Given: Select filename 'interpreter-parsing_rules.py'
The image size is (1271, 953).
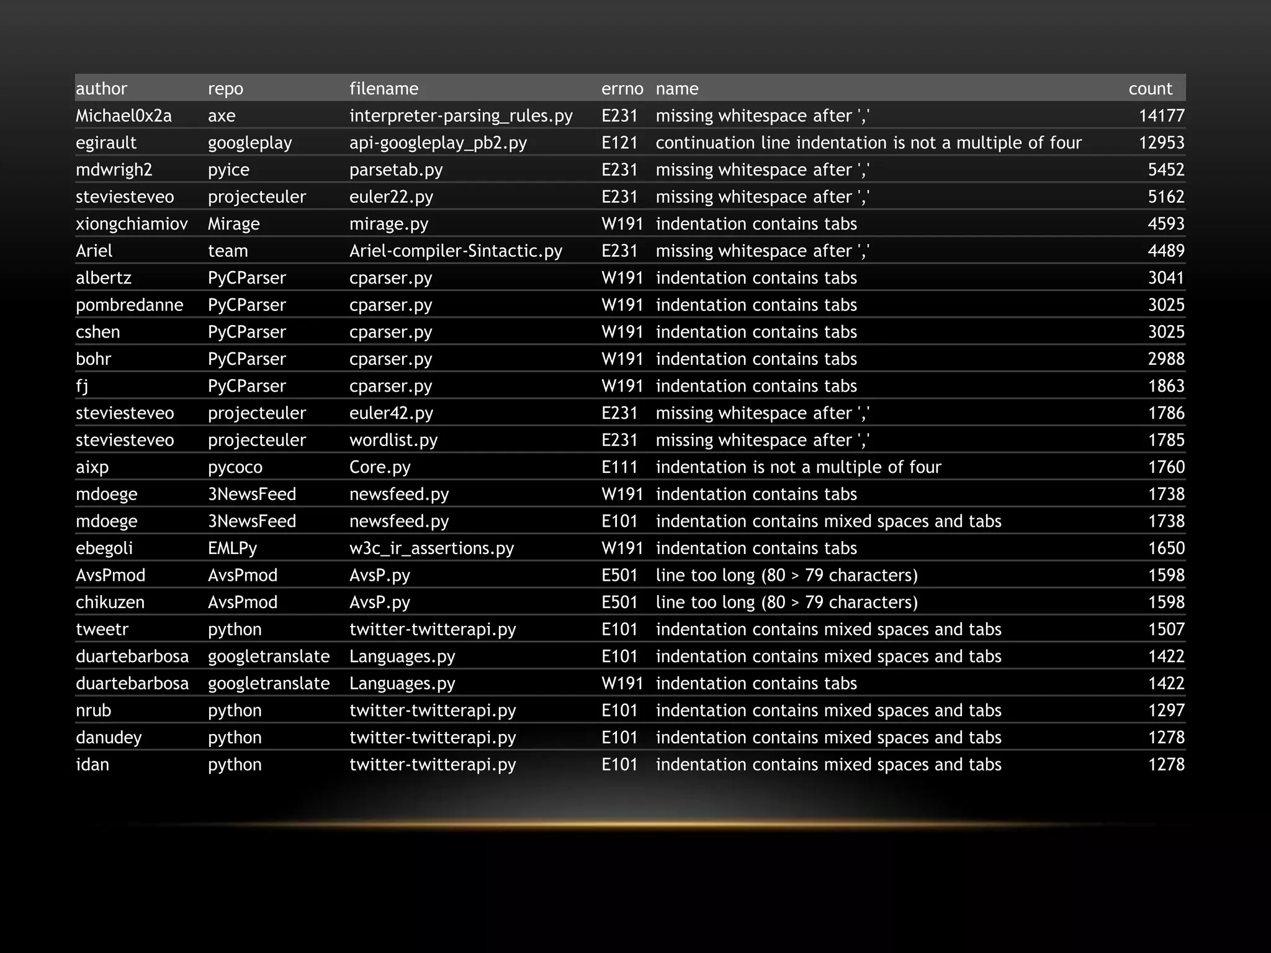Looking at the screenshot, I should 460,116.
